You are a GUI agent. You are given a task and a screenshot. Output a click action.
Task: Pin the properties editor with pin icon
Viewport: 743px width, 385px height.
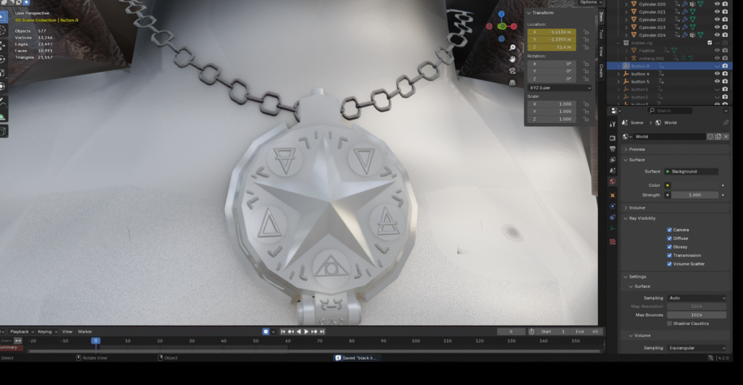click(x=726, y=123)
